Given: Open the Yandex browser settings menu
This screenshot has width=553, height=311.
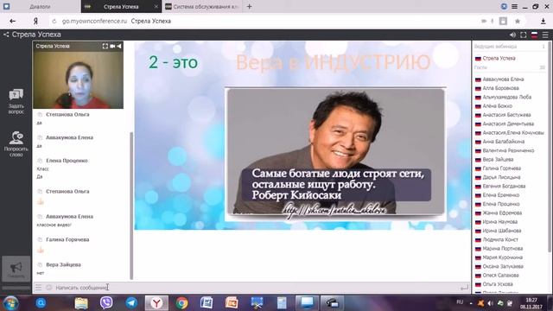Looking at the screenshot, I should pos(515,6).
